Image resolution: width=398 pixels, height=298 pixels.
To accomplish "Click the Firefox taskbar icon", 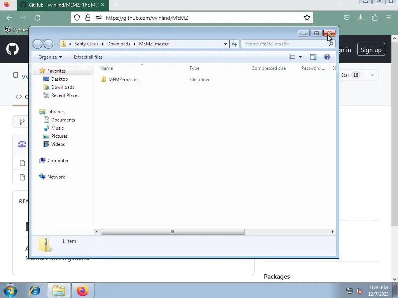I will (82, 290).
